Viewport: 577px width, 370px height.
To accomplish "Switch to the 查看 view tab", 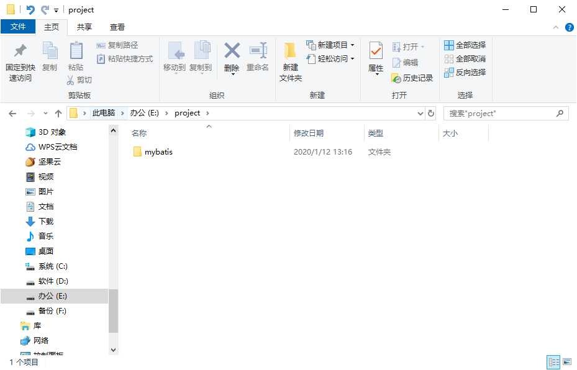I will coord(116,27).
